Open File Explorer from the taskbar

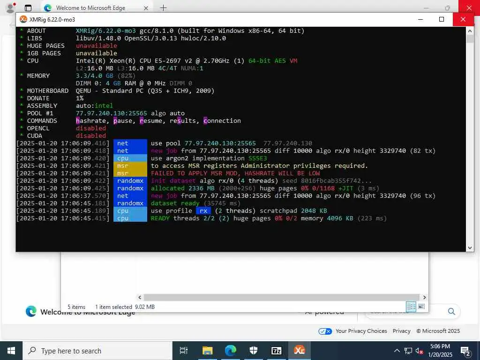pos(207,351)
